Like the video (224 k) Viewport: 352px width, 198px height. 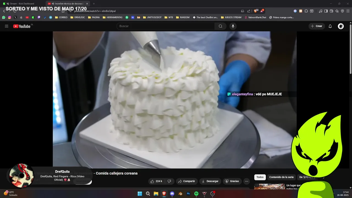click(156, 181)
